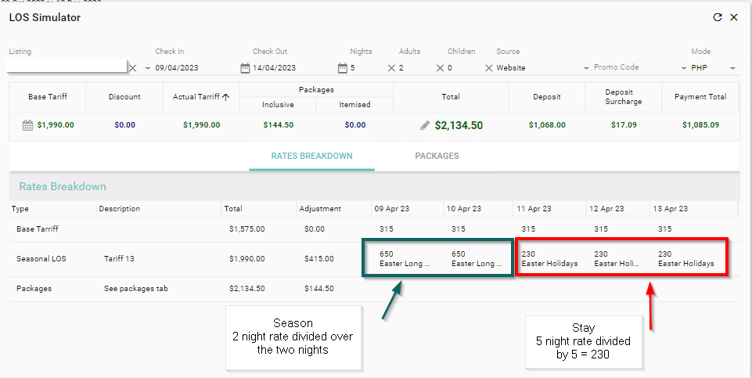Clear the Listing field with its X icon
The width and height of the screenshot is (752, 378).
click(x=132, y=68)
